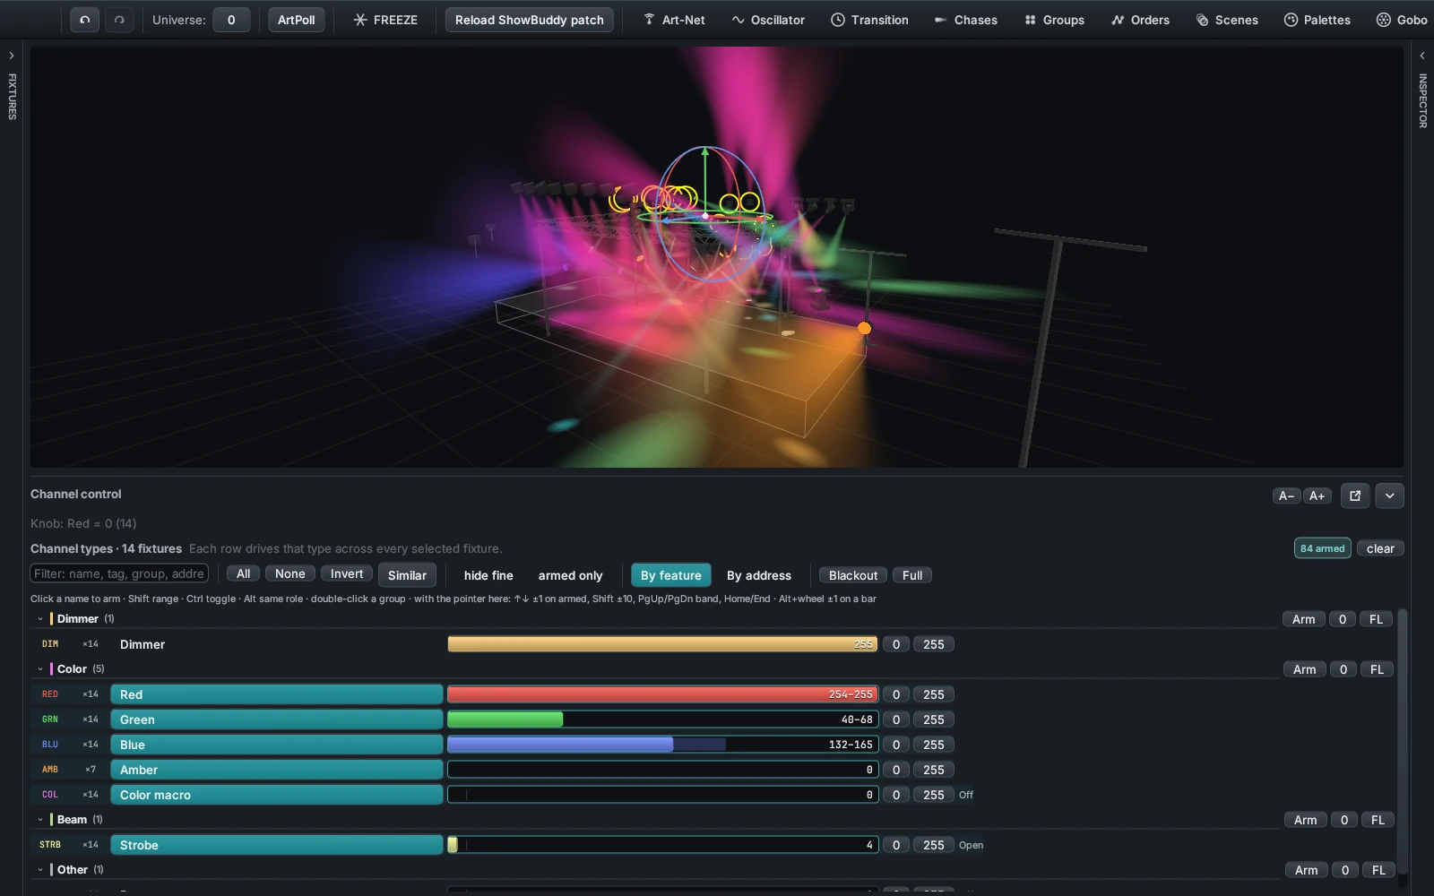Invert the channel selection
The width and height of the screenshot is (1434, 896).
click(347, 573)
